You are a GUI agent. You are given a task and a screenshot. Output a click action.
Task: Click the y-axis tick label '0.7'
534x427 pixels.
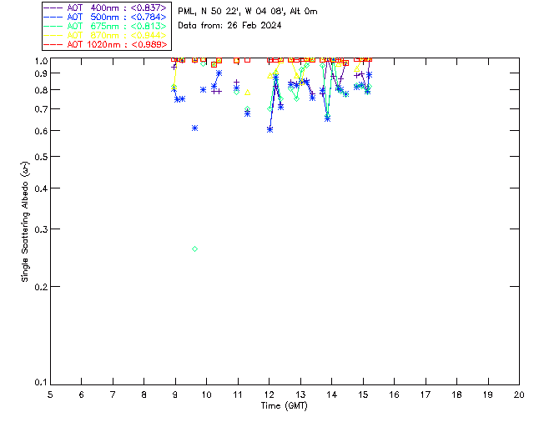[x=41, y=109]
